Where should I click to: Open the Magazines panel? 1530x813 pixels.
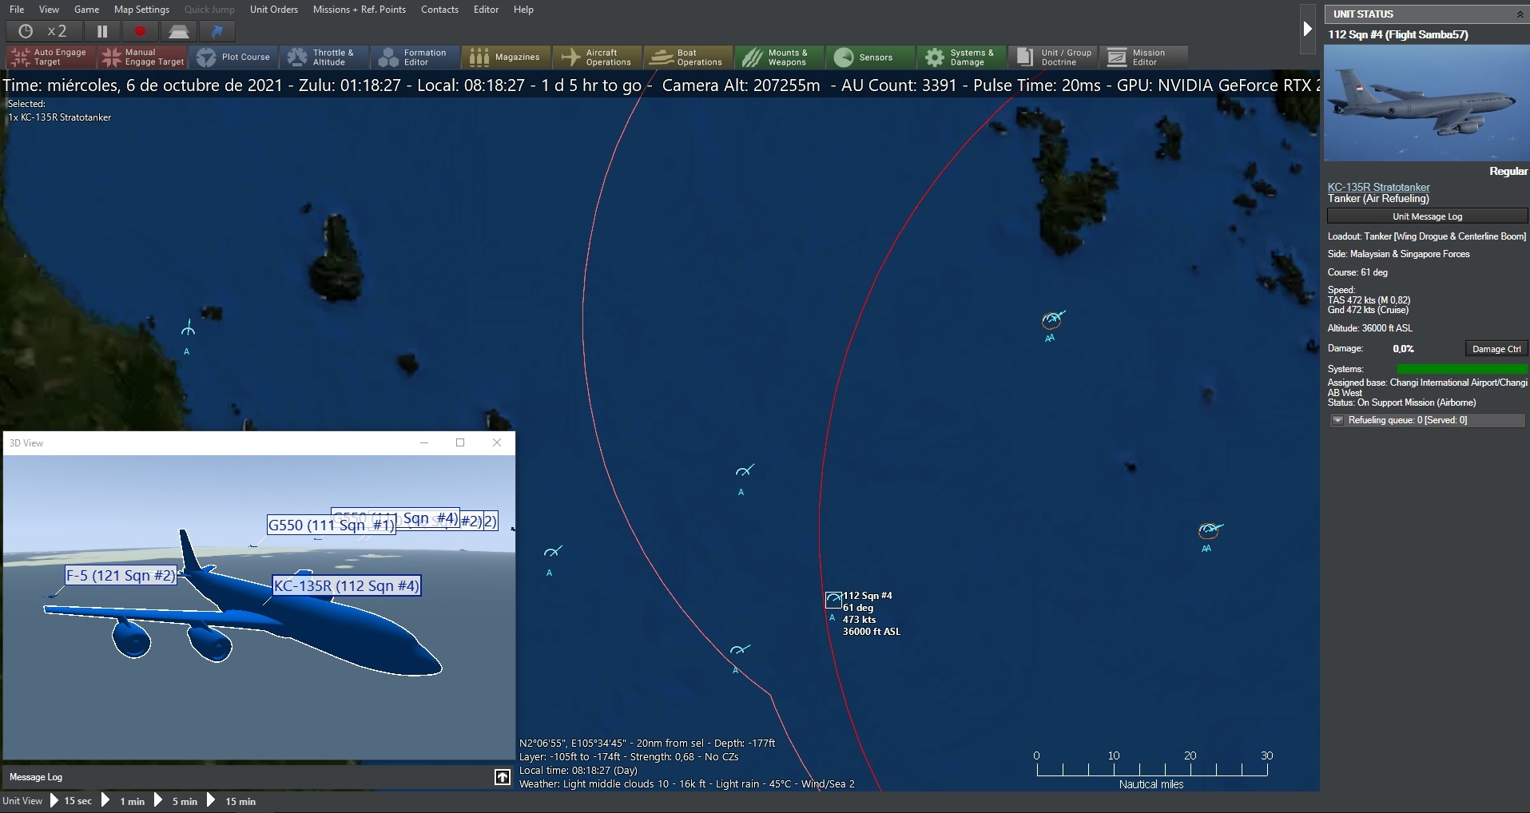coord(504,57)
